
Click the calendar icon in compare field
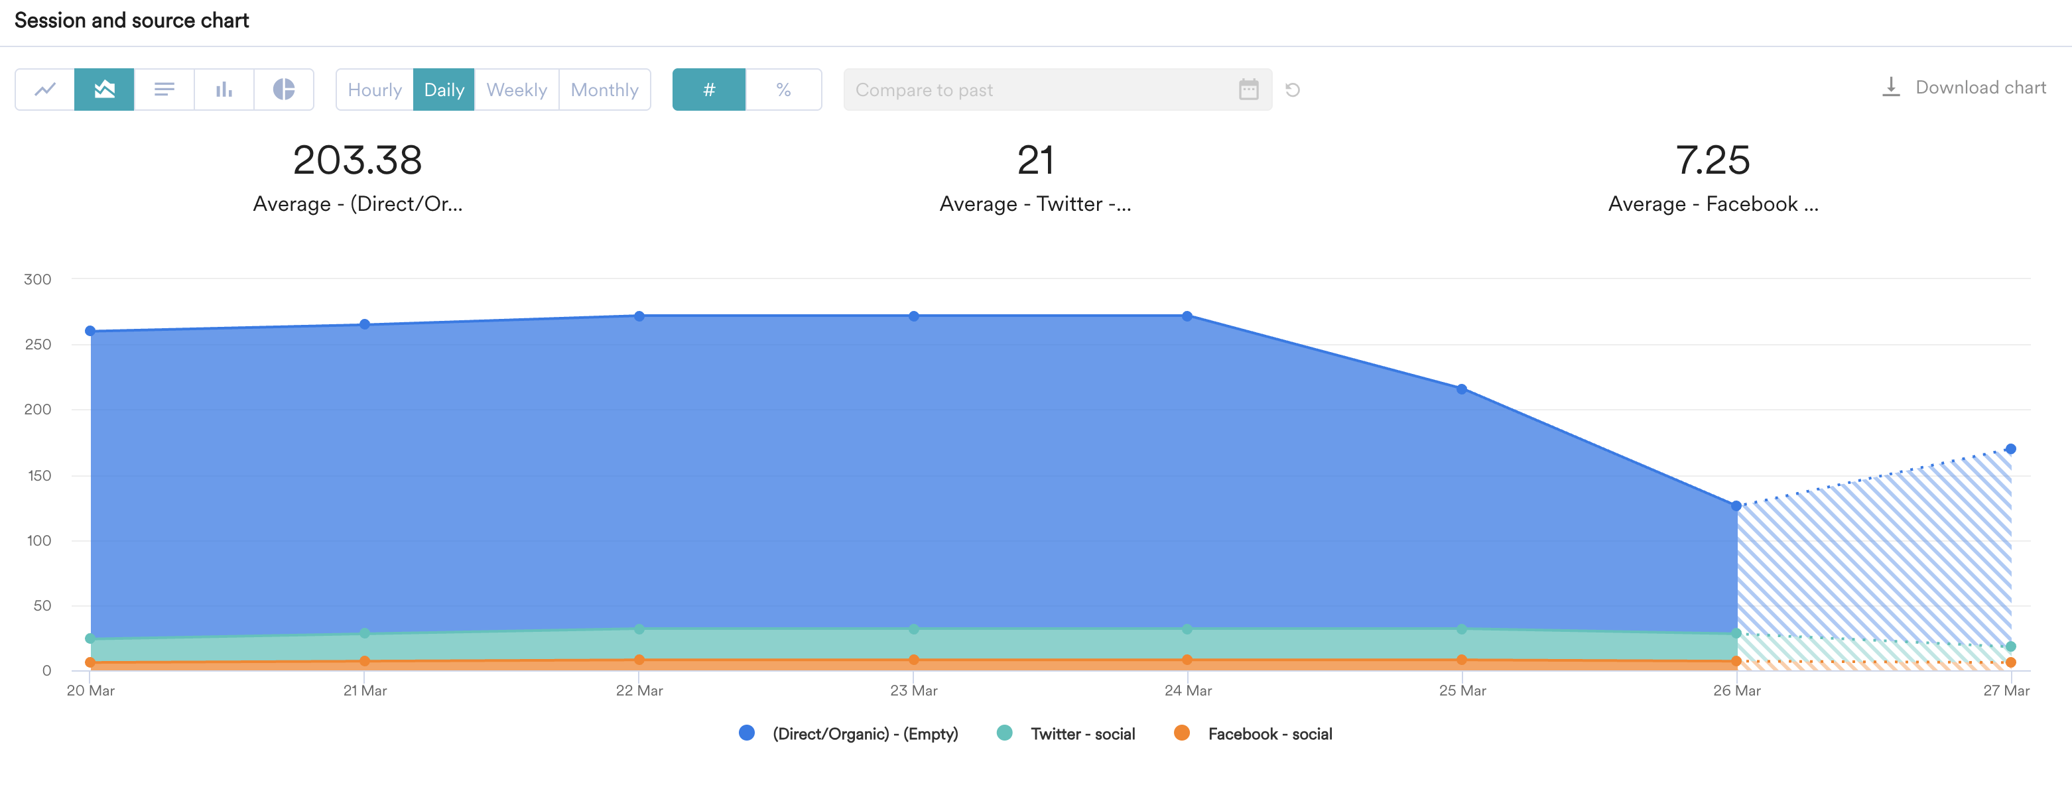pos(1248,90)
